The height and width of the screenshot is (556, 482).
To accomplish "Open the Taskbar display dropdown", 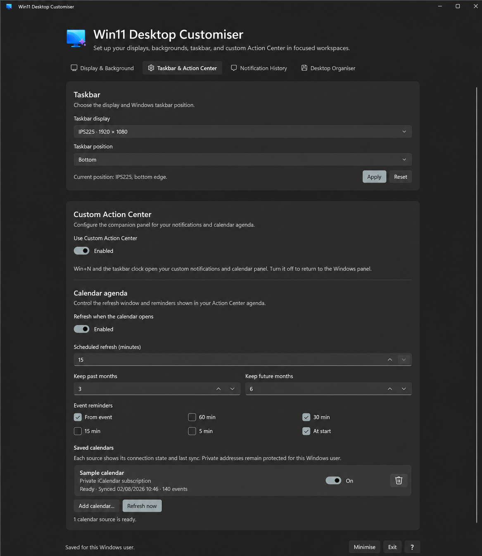I will 243,132.
